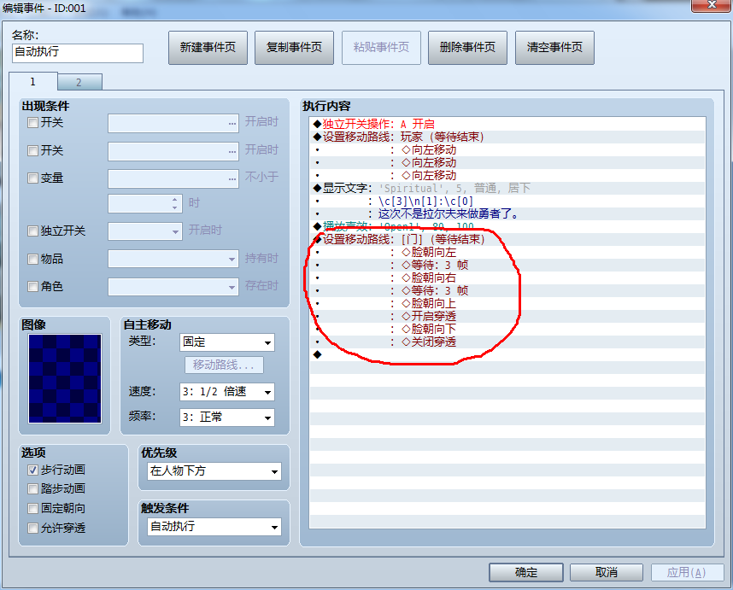The height and width of the screenshot is (590, 733).
Task: Click the 取消 button
Action: [x=607, y=572]
